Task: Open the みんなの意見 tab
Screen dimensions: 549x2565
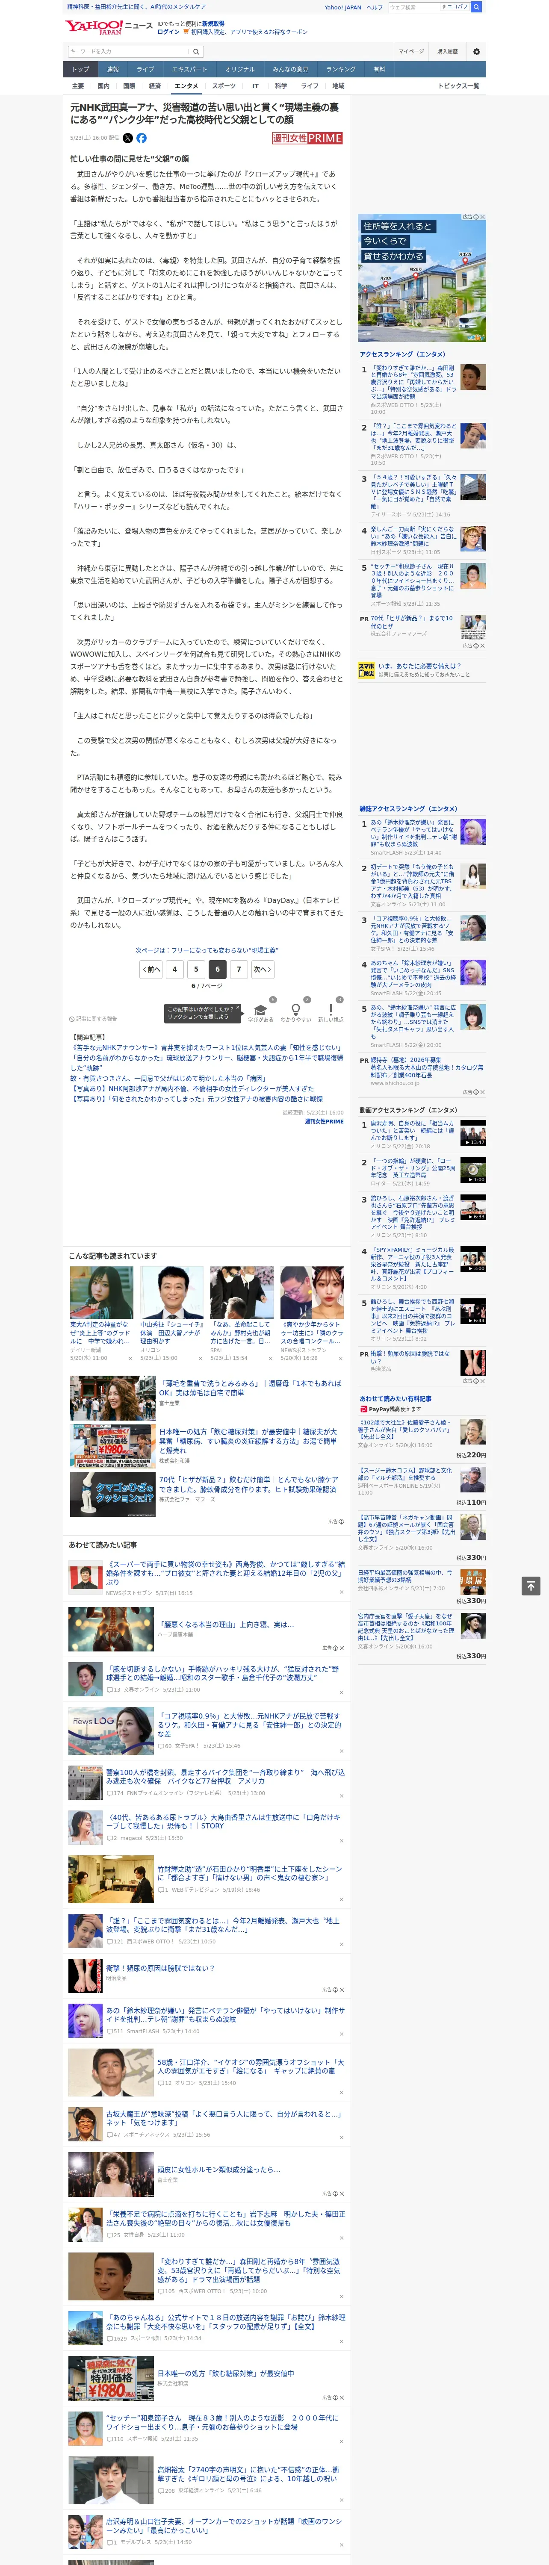Action: click(x=290, y=70)
